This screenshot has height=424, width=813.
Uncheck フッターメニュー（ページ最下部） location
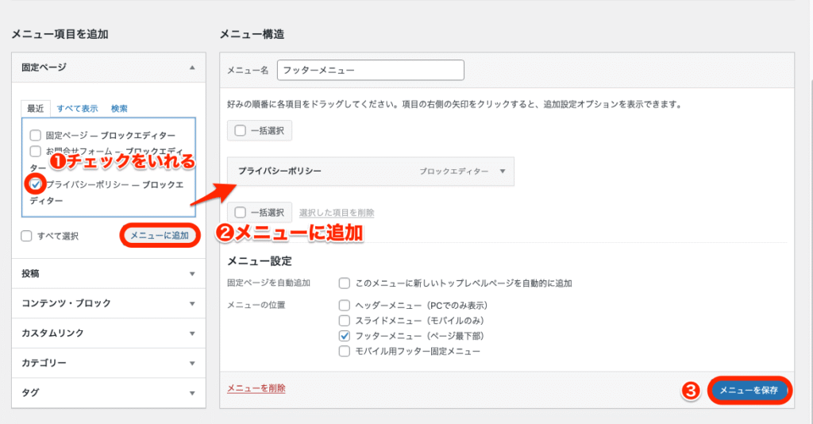(x=344, y=336)
